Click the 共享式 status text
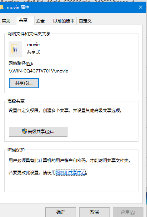 tap(34, 52)
